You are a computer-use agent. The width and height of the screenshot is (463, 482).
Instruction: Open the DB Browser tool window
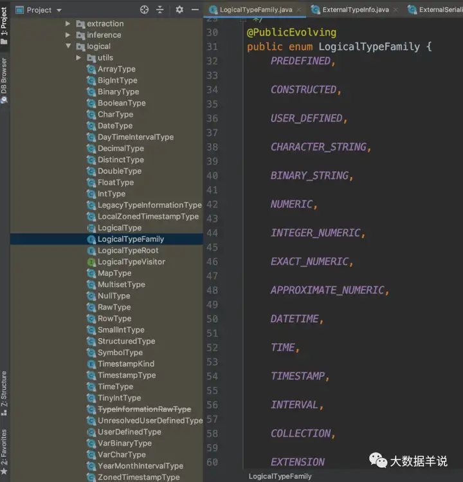click(x=4, y=80)
